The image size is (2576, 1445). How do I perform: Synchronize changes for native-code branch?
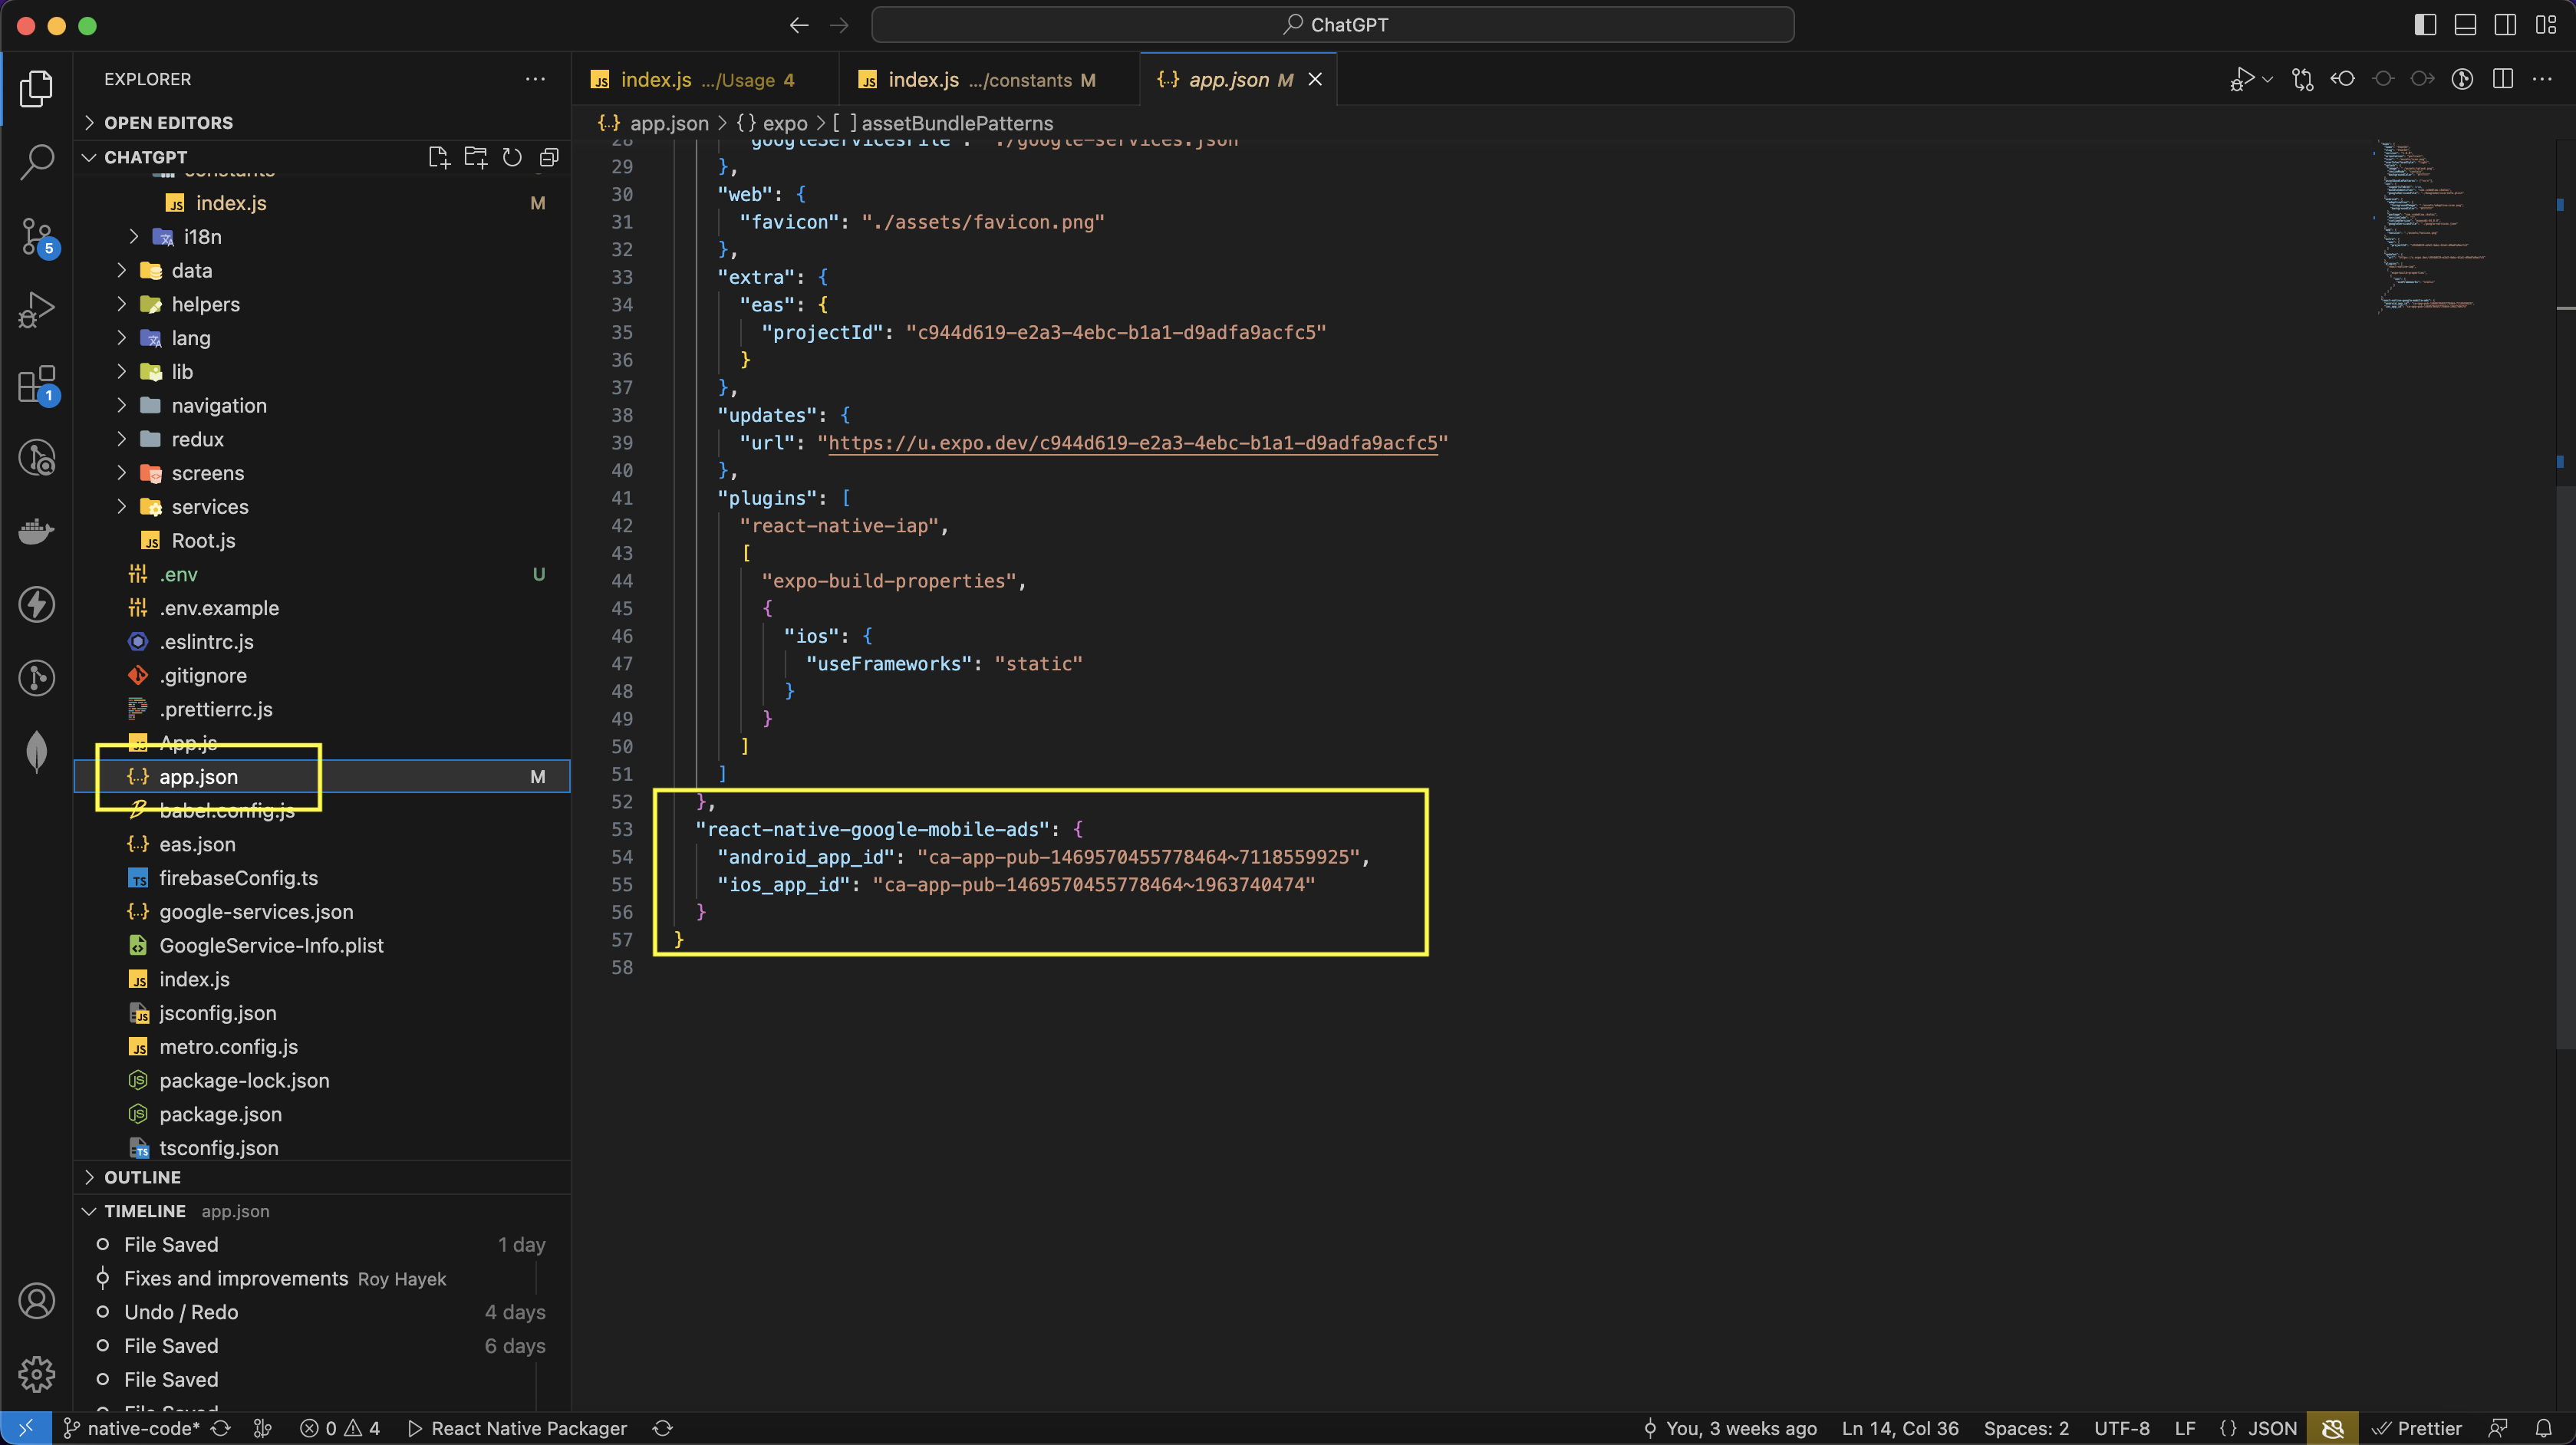point(221,1428)
